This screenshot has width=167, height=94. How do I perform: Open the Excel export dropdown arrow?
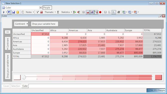click(127, 12)
